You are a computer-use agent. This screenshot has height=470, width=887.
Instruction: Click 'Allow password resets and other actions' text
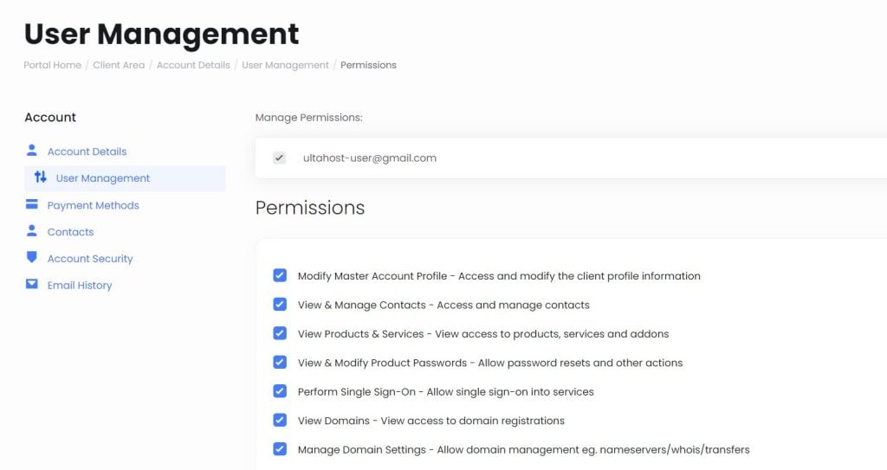(x=580, y=364)
